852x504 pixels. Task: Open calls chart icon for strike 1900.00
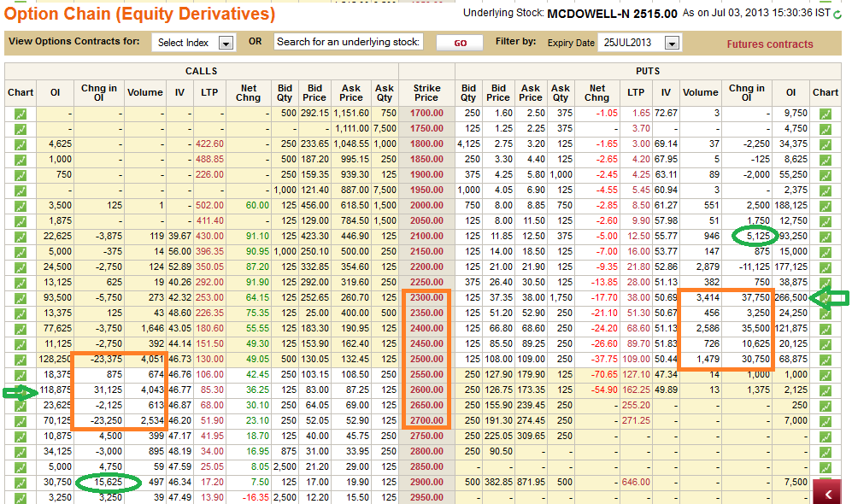click(x=21, y=175)
